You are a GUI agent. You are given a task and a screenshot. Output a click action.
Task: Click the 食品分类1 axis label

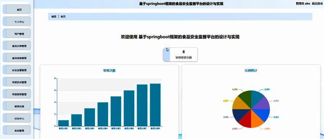(x=63, y=128)
